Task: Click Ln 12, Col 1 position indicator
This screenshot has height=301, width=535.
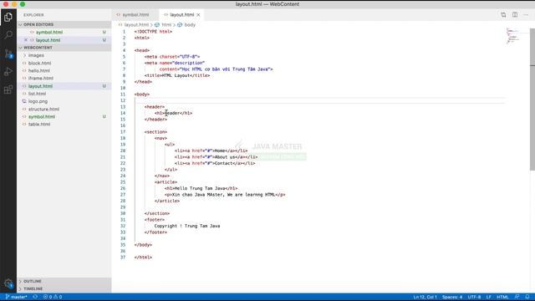Action: pyautogui.click(x=425, y=297)
